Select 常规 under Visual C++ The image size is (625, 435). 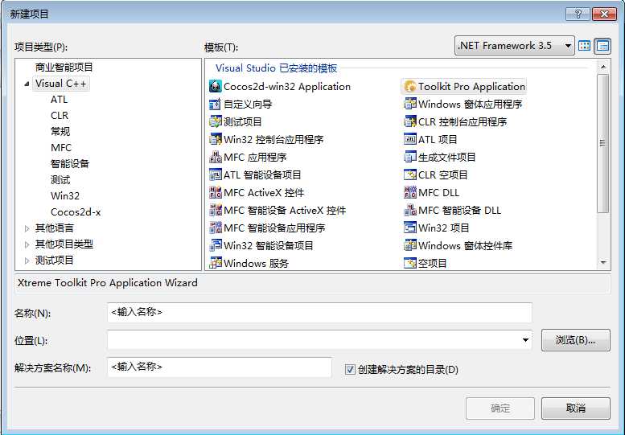click(60, 131)
